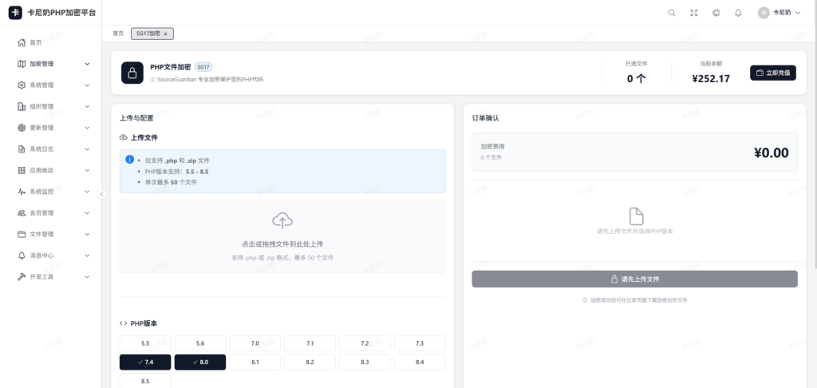The height and width of the screenshot is (388, 817).
Task: Select PHP version 8.5
Action: (x=145, y=382)
